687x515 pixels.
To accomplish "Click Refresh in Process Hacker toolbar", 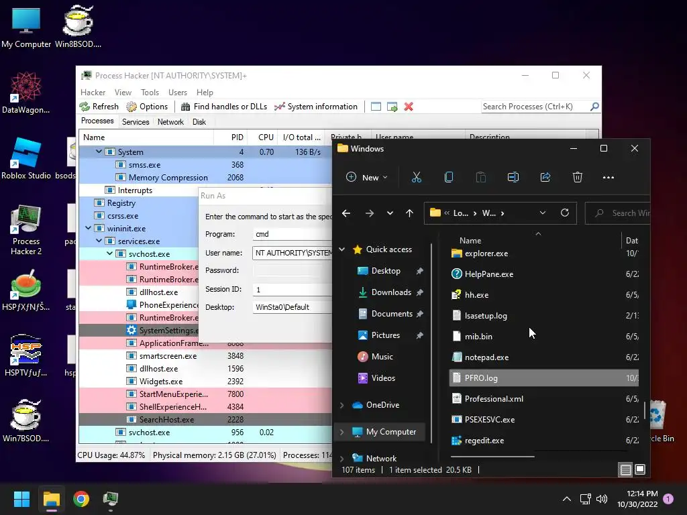I will 99,107.
